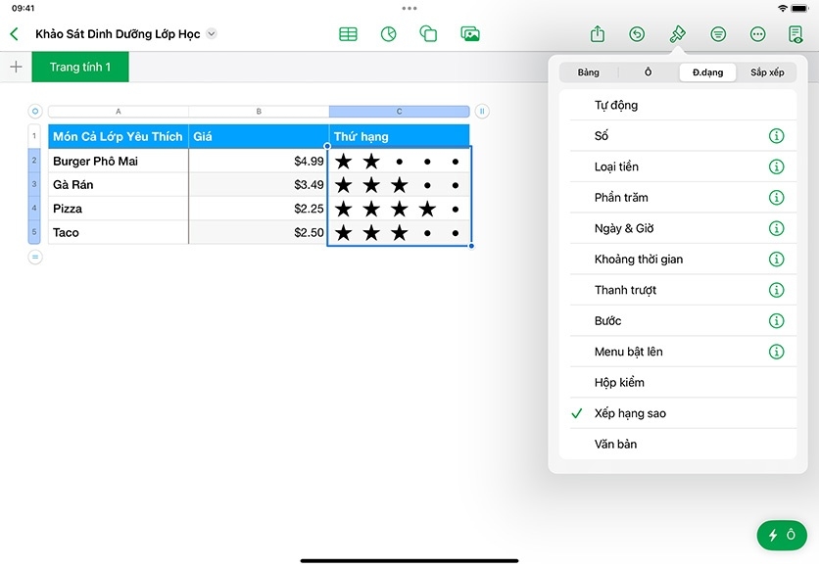Tap the green quick-action Ô button
The image size is (819, 568).
pyautogui.click(x=782, y=536)
